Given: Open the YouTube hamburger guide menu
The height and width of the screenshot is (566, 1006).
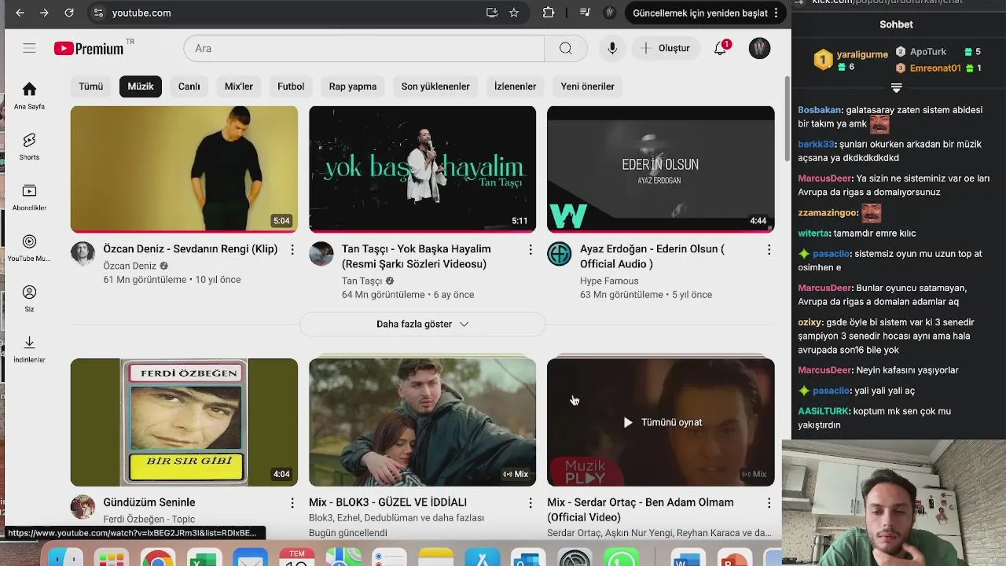Looking at the screenshot, I should point(29,48).
